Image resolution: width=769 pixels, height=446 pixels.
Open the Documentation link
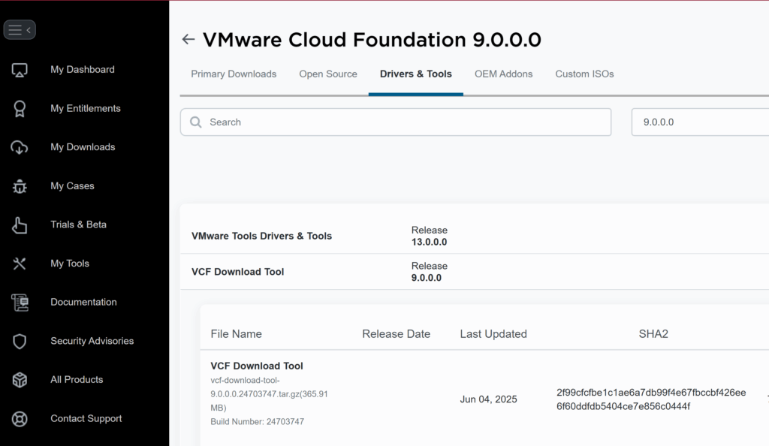coord(83,302)
